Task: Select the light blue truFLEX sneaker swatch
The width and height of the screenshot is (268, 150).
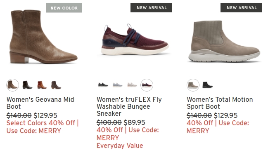Action: point(118,85)
